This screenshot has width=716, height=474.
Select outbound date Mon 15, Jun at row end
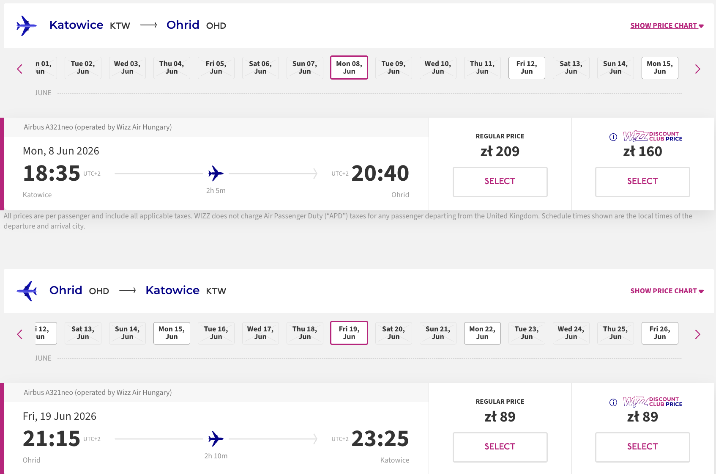660,68
